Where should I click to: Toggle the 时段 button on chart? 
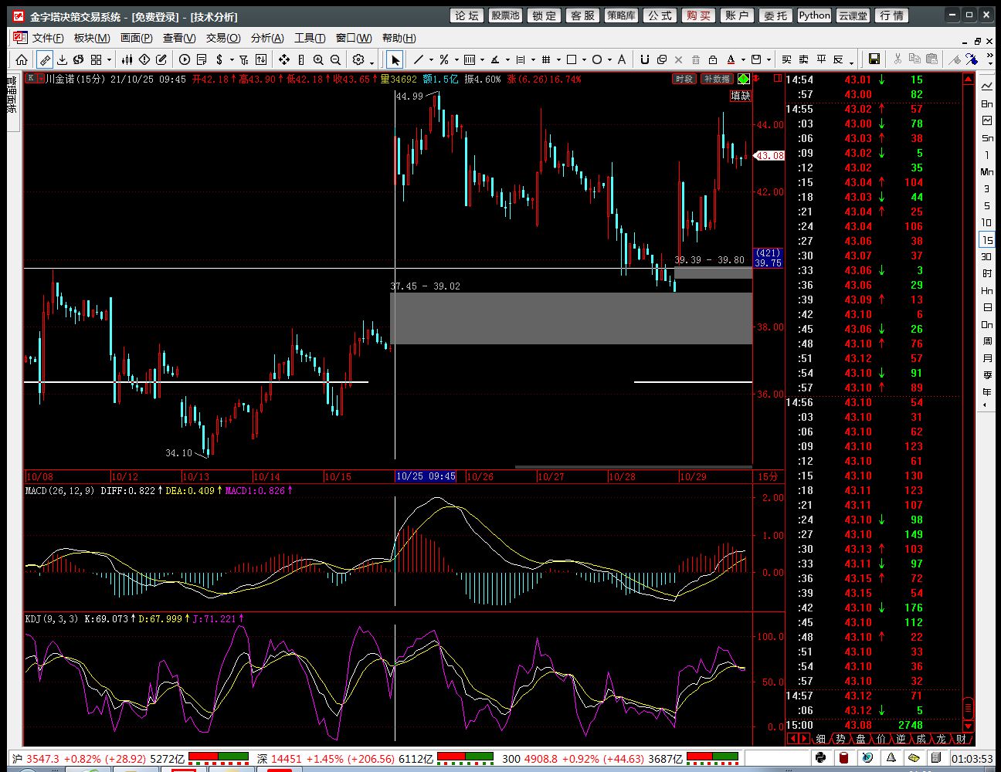click(684, 79)
